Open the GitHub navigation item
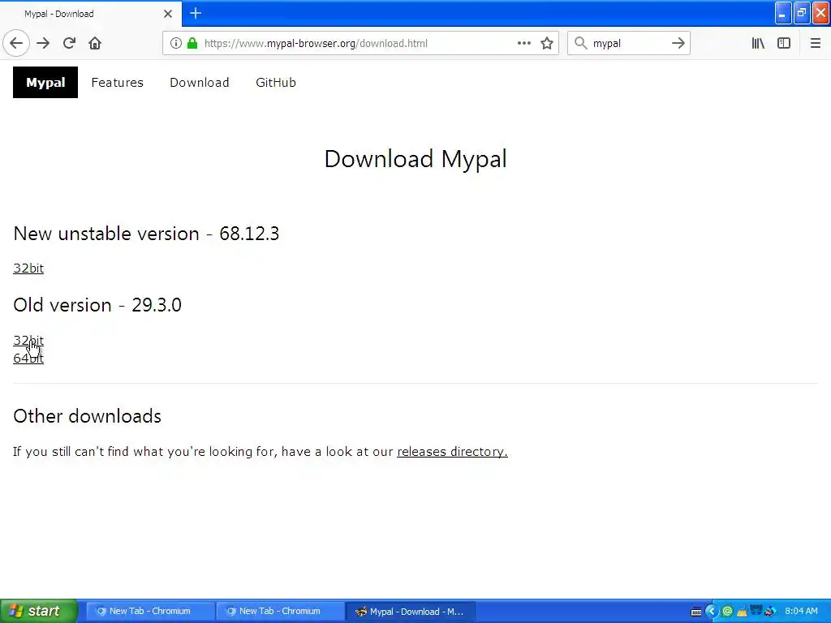 pyautogui.click(x=276, y=83)
